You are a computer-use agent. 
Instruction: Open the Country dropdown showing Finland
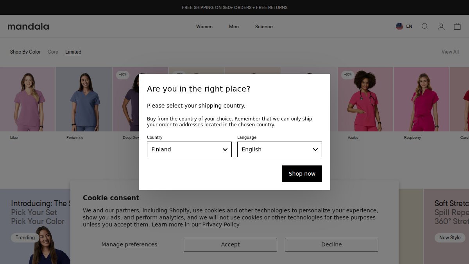click(189, 149)
